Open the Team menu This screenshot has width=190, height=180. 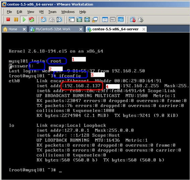click(52, 12)
